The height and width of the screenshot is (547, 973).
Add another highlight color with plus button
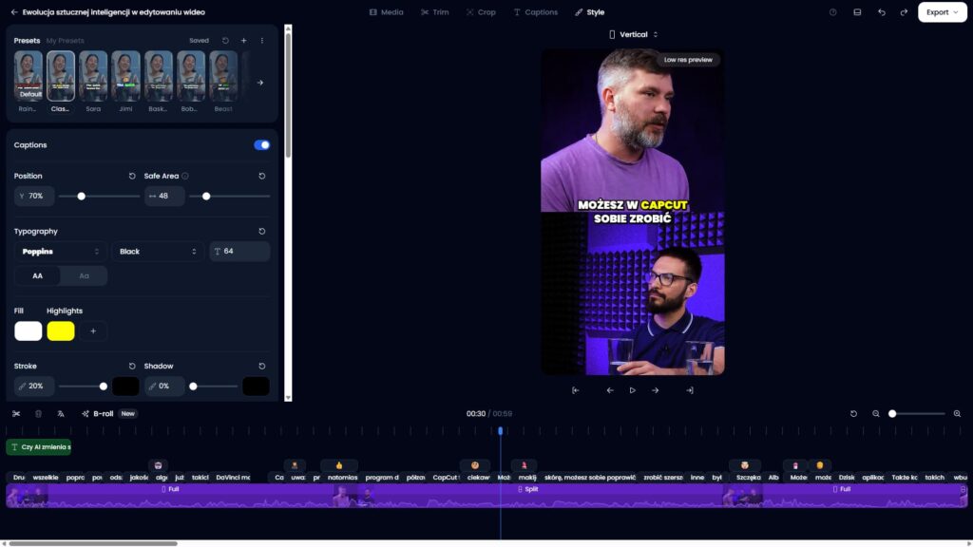point(93,331)
